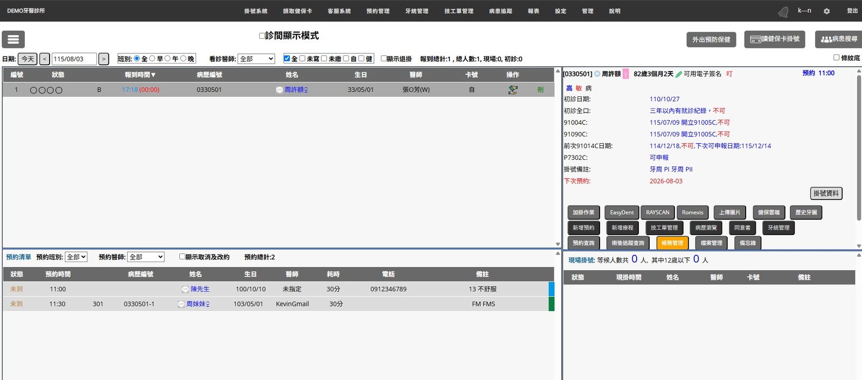This screenshot has height=380, width=862.
Task: Open 牙統管理 menu in top bar
Action: 417,11
